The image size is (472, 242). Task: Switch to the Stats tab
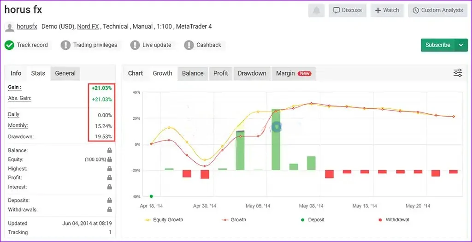pos(38,73)
